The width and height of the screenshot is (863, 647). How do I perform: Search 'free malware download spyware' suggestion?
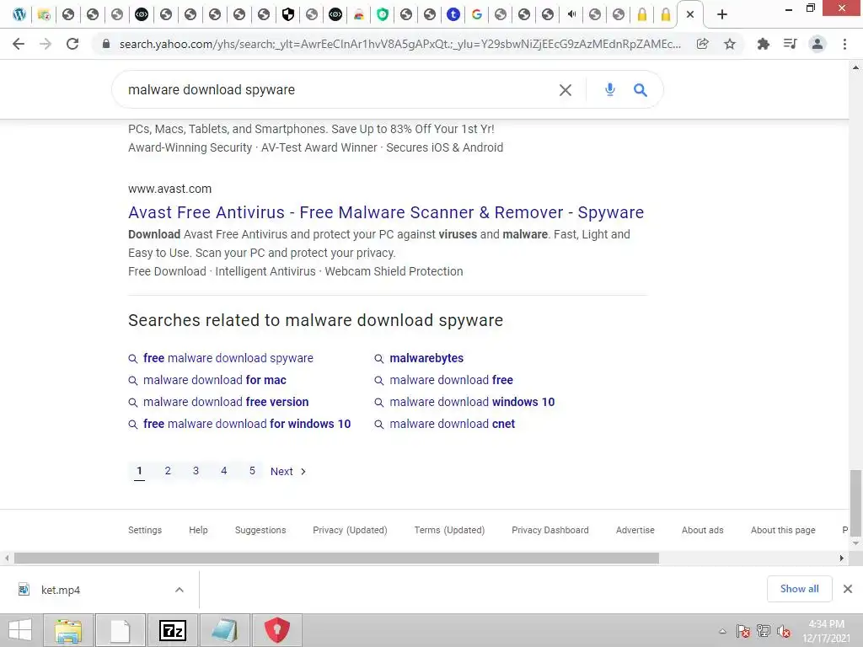pos(228,358)
